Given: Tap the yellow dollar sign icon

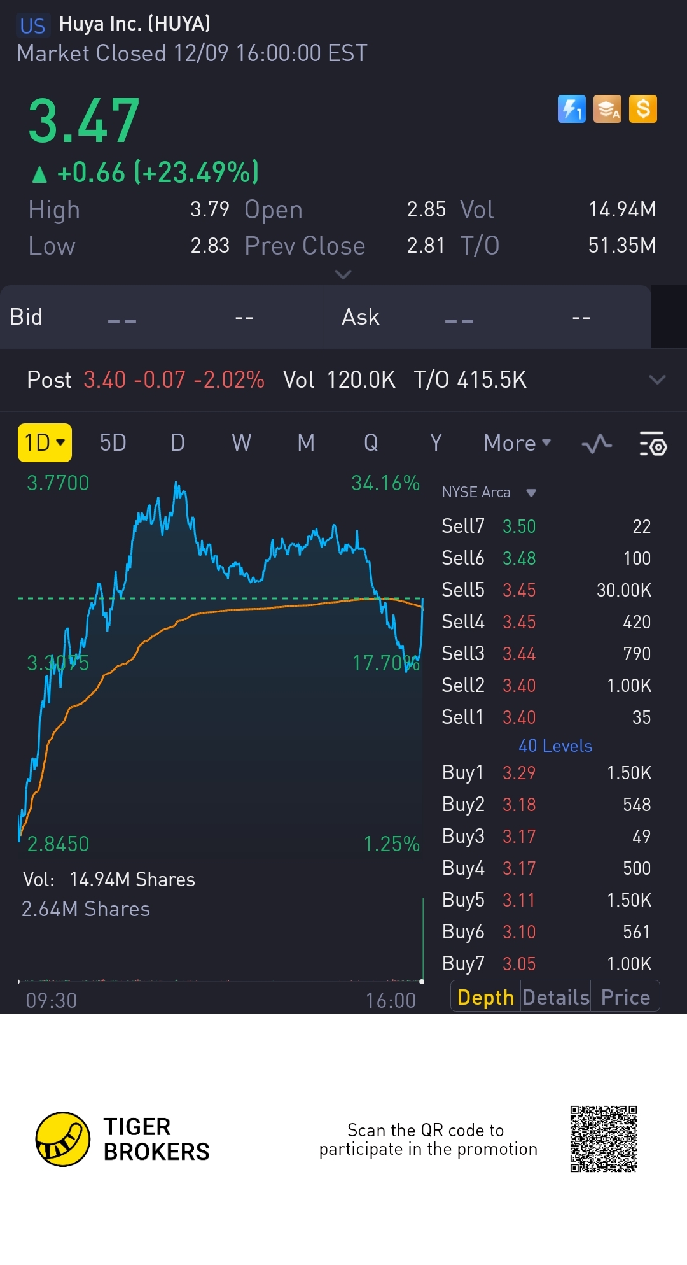Looking at the screenshot, I should pyautogui.click(x=642, y=109).
